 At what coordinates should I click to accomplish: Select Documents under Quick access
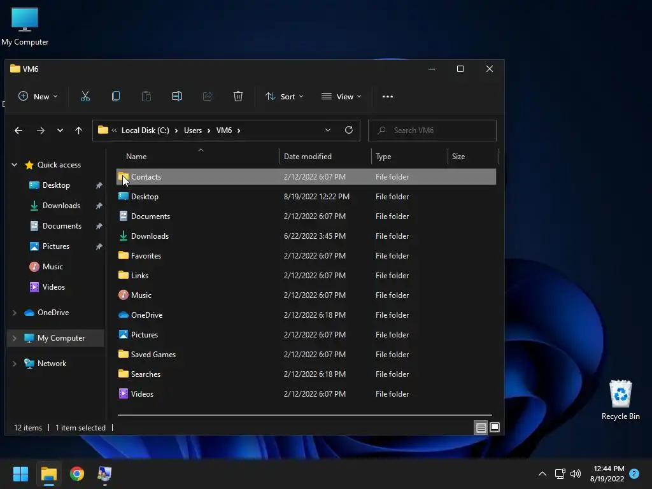point(62,226)
